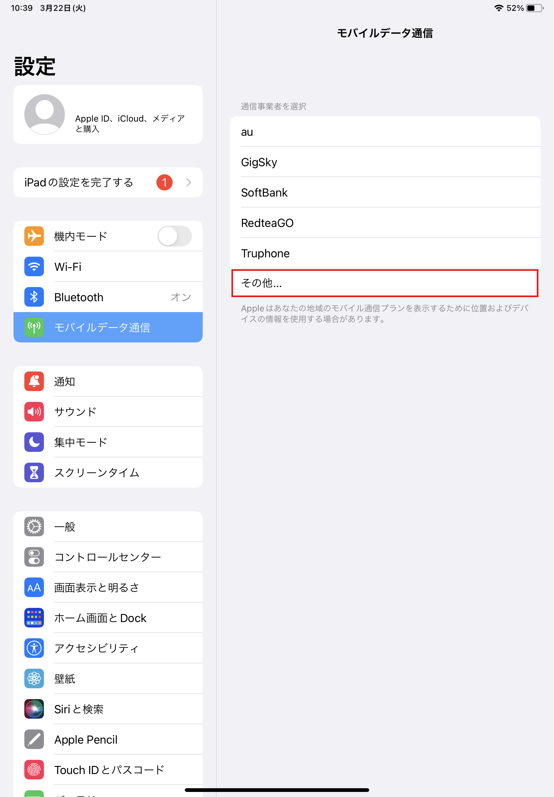Select the Apple Pencil settings row

point(108,739)
